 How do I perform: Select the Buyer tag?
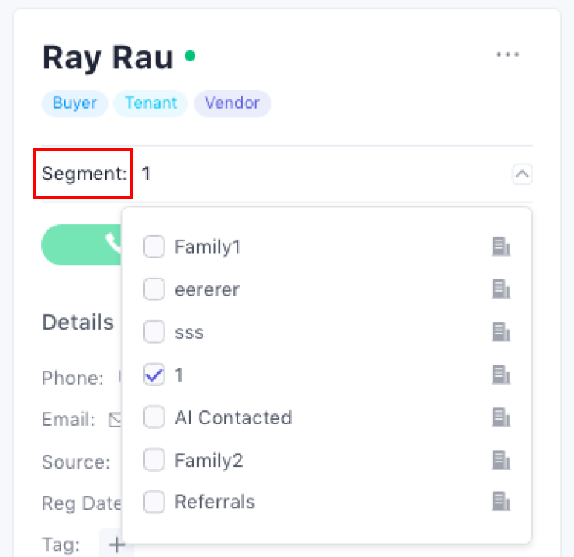[x=74, y=103]
